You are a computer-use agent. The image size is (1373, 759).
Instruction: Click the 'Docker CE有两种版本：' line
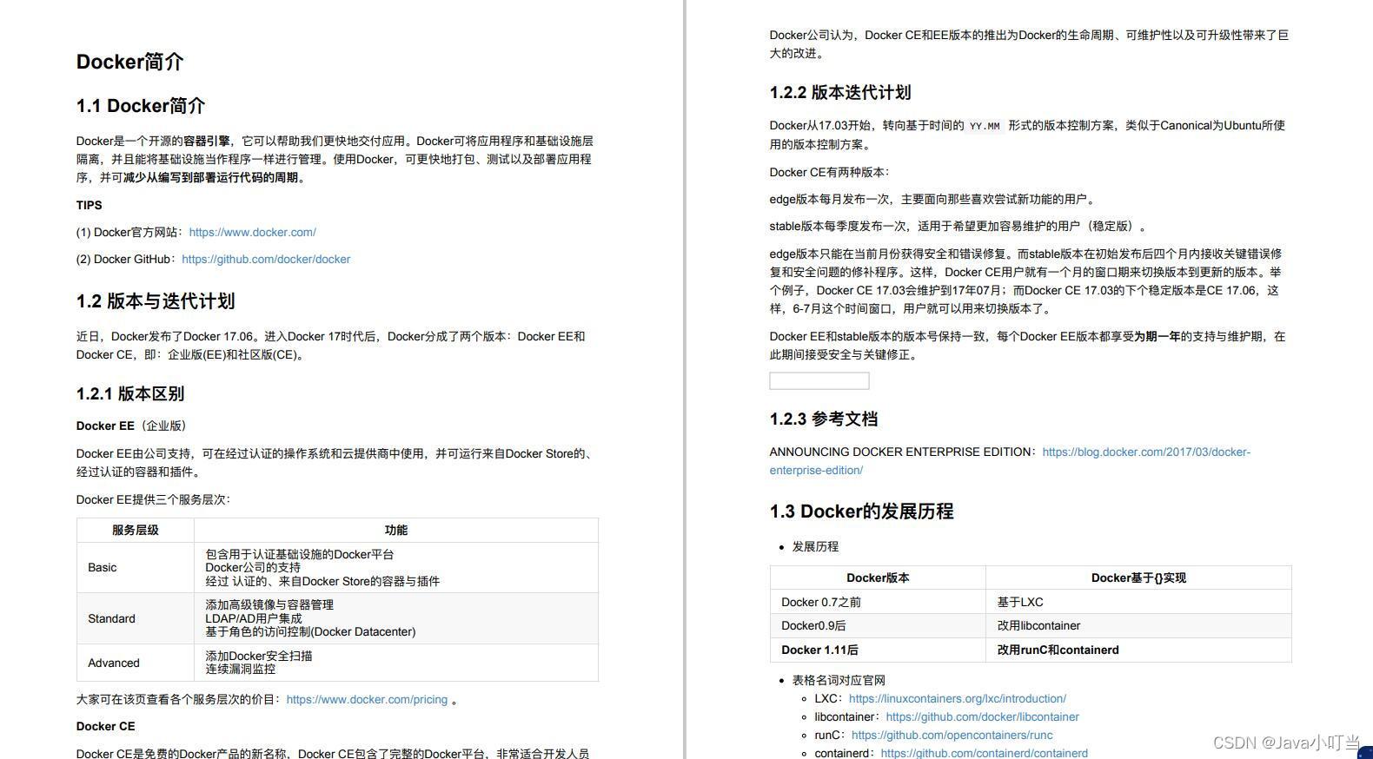830,172
